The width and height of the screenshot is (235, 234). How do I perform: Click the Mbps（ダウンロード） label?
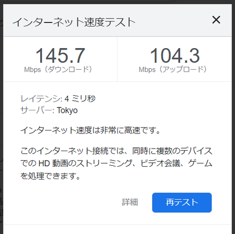click(58, 70)
